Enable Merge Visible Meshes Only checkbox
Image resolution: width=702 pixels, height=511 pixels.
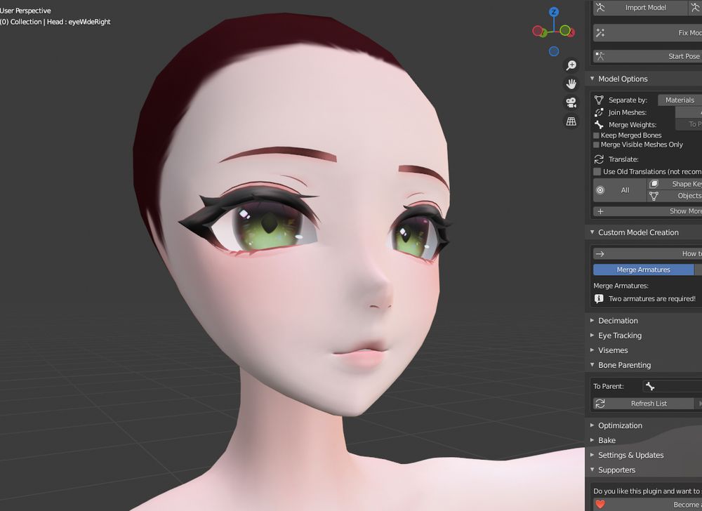click(596, 145)
